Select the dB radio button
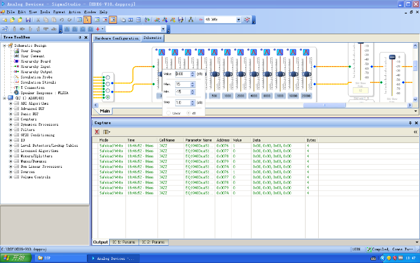The width and height of the screenshot is (420, 263). 188,113
